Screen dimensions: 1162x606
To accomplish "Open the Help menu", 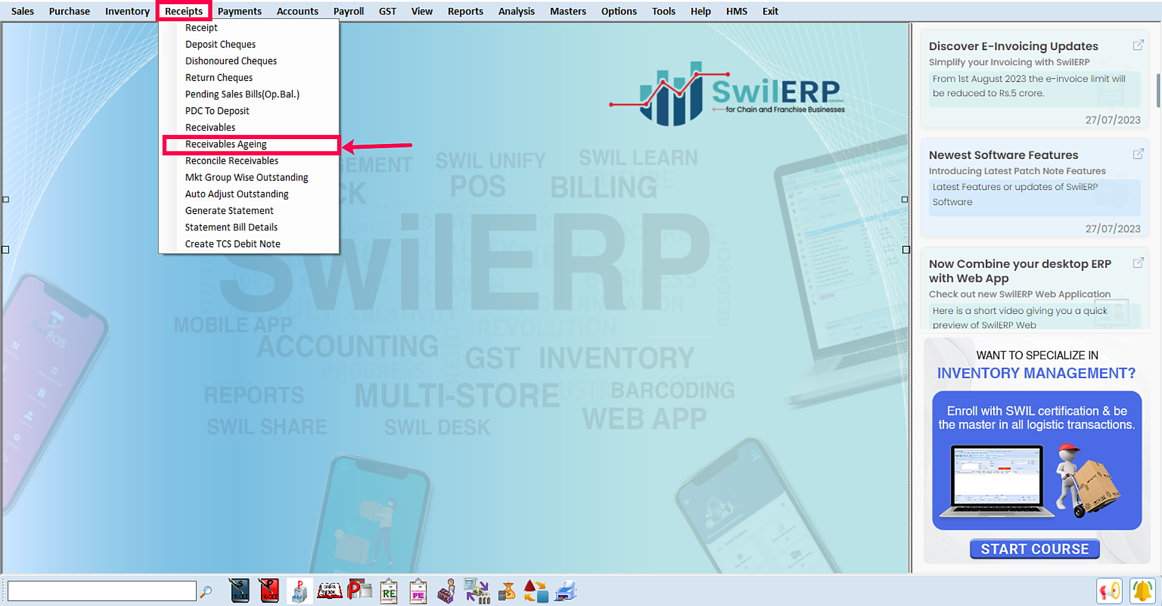I will pos(700,11).
